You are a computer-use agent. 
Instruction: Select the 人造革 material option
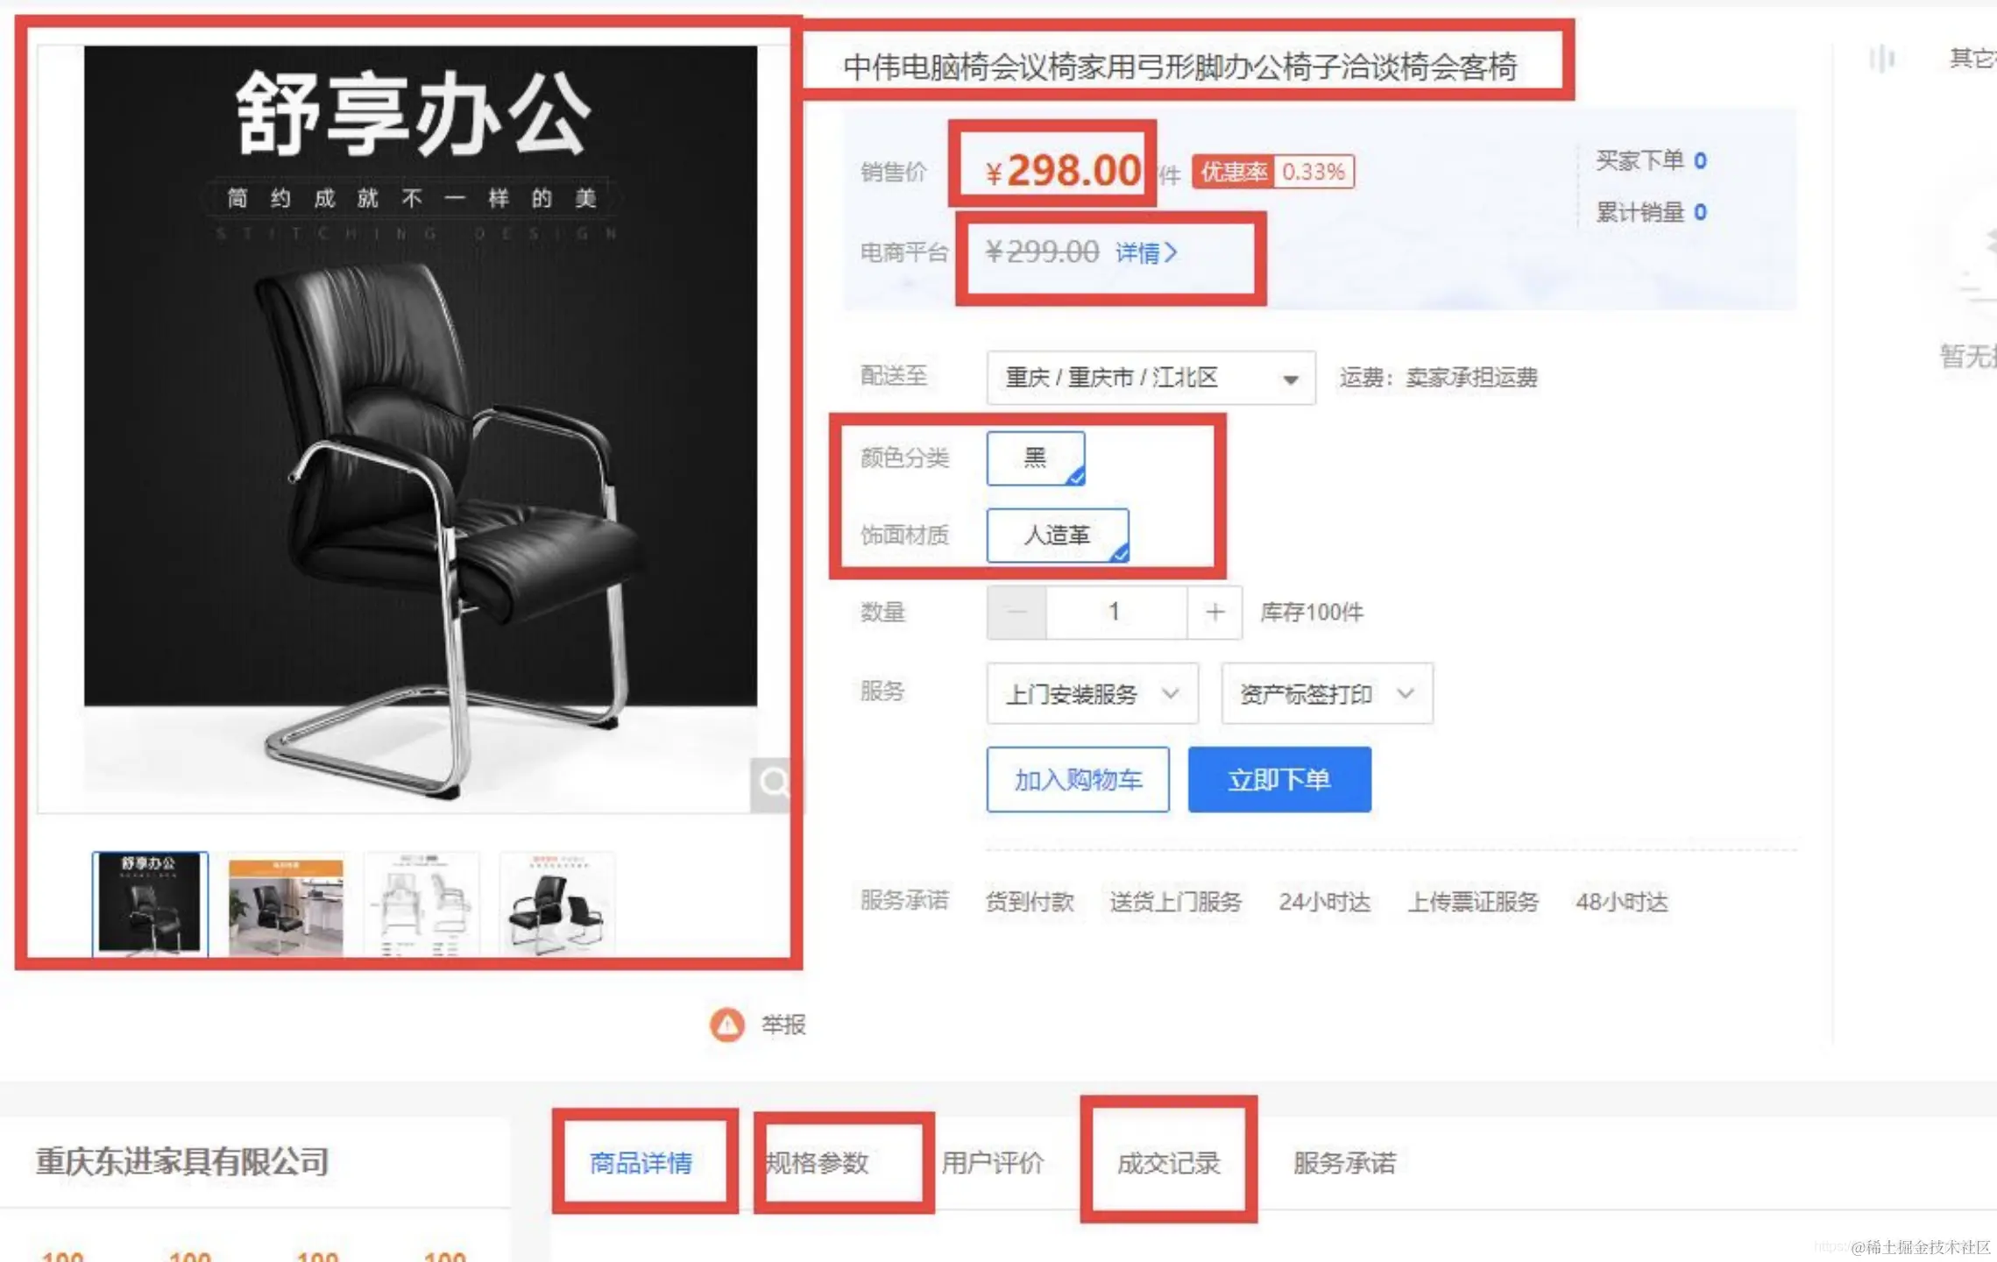click(1058, 535)
